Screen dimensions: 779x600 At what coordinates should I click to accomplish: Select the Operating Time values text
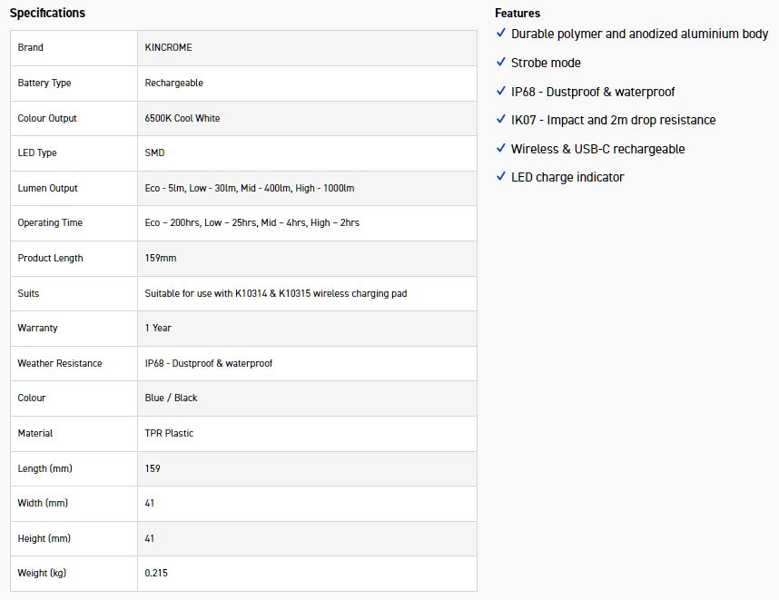point(252,222)
